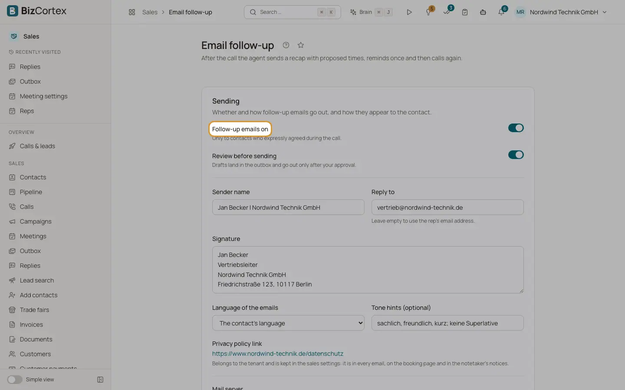Open the notifications bell icon
The image size is (625, 390).
coord(501,12)
